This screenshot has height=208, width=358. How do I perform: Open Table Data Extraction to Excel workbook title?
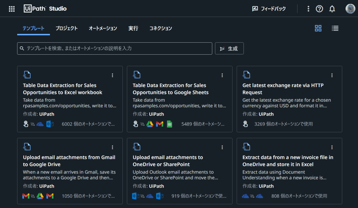click(63, 89)
